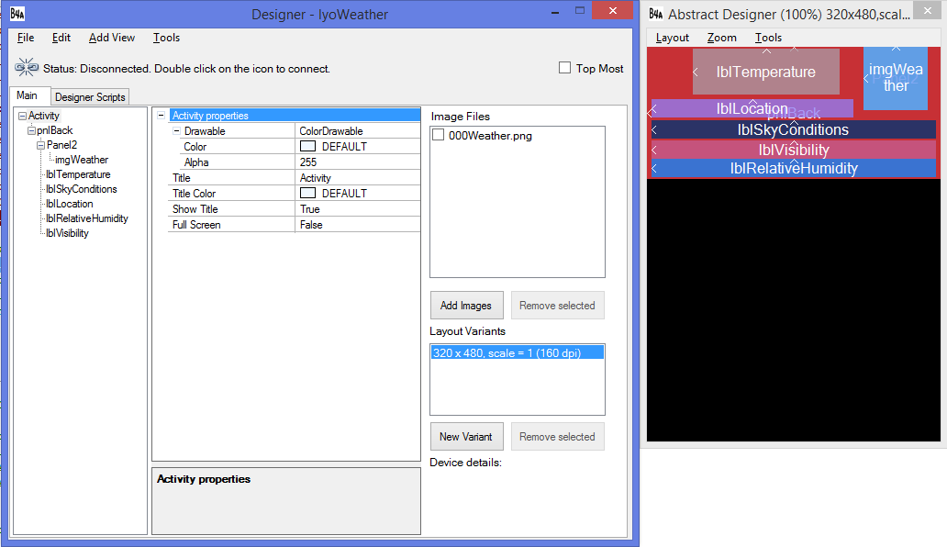Open the Tools menu in Designer

pyautogui.click(x=166, y=38)
